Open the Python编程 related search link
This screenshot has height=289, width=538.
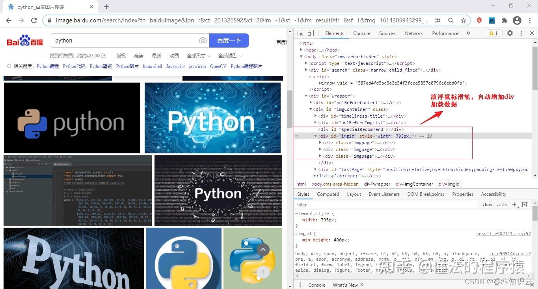47,66
